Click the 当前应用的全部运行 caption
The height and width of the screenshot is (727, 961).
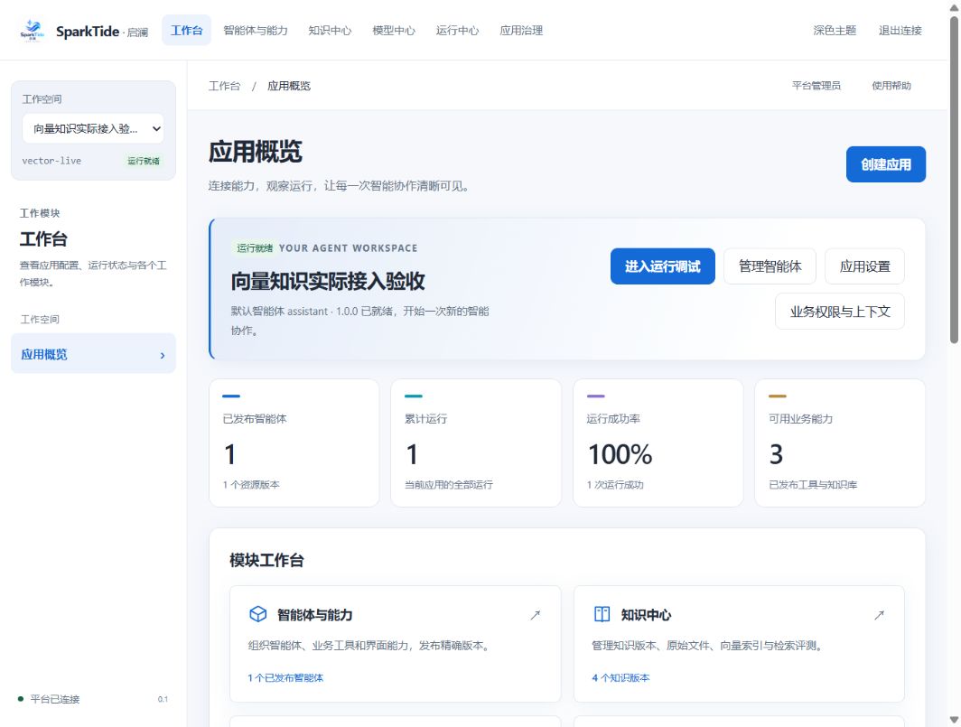pos(449,484)
